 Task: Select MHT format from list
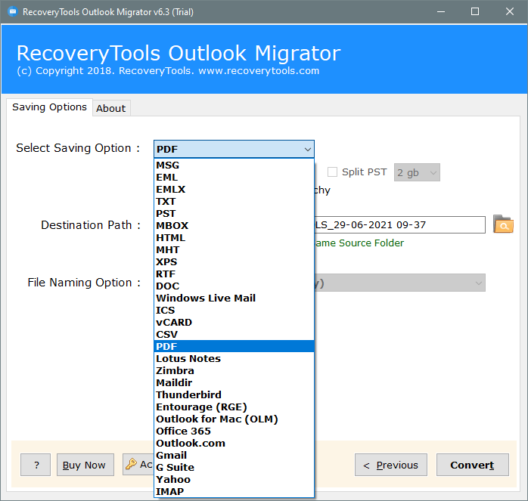coord(234,250)
